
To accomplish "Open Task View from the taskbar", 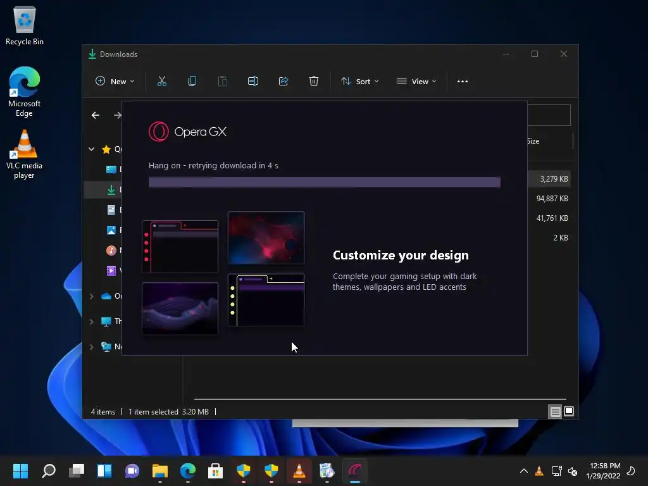I will click(x=77, y=471).
